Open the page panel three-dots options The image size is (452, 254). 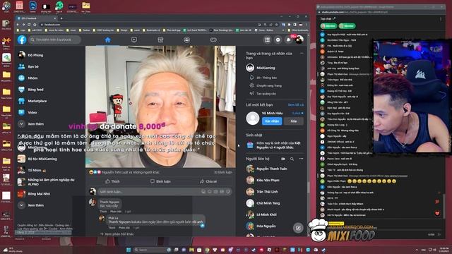[302, 54]
